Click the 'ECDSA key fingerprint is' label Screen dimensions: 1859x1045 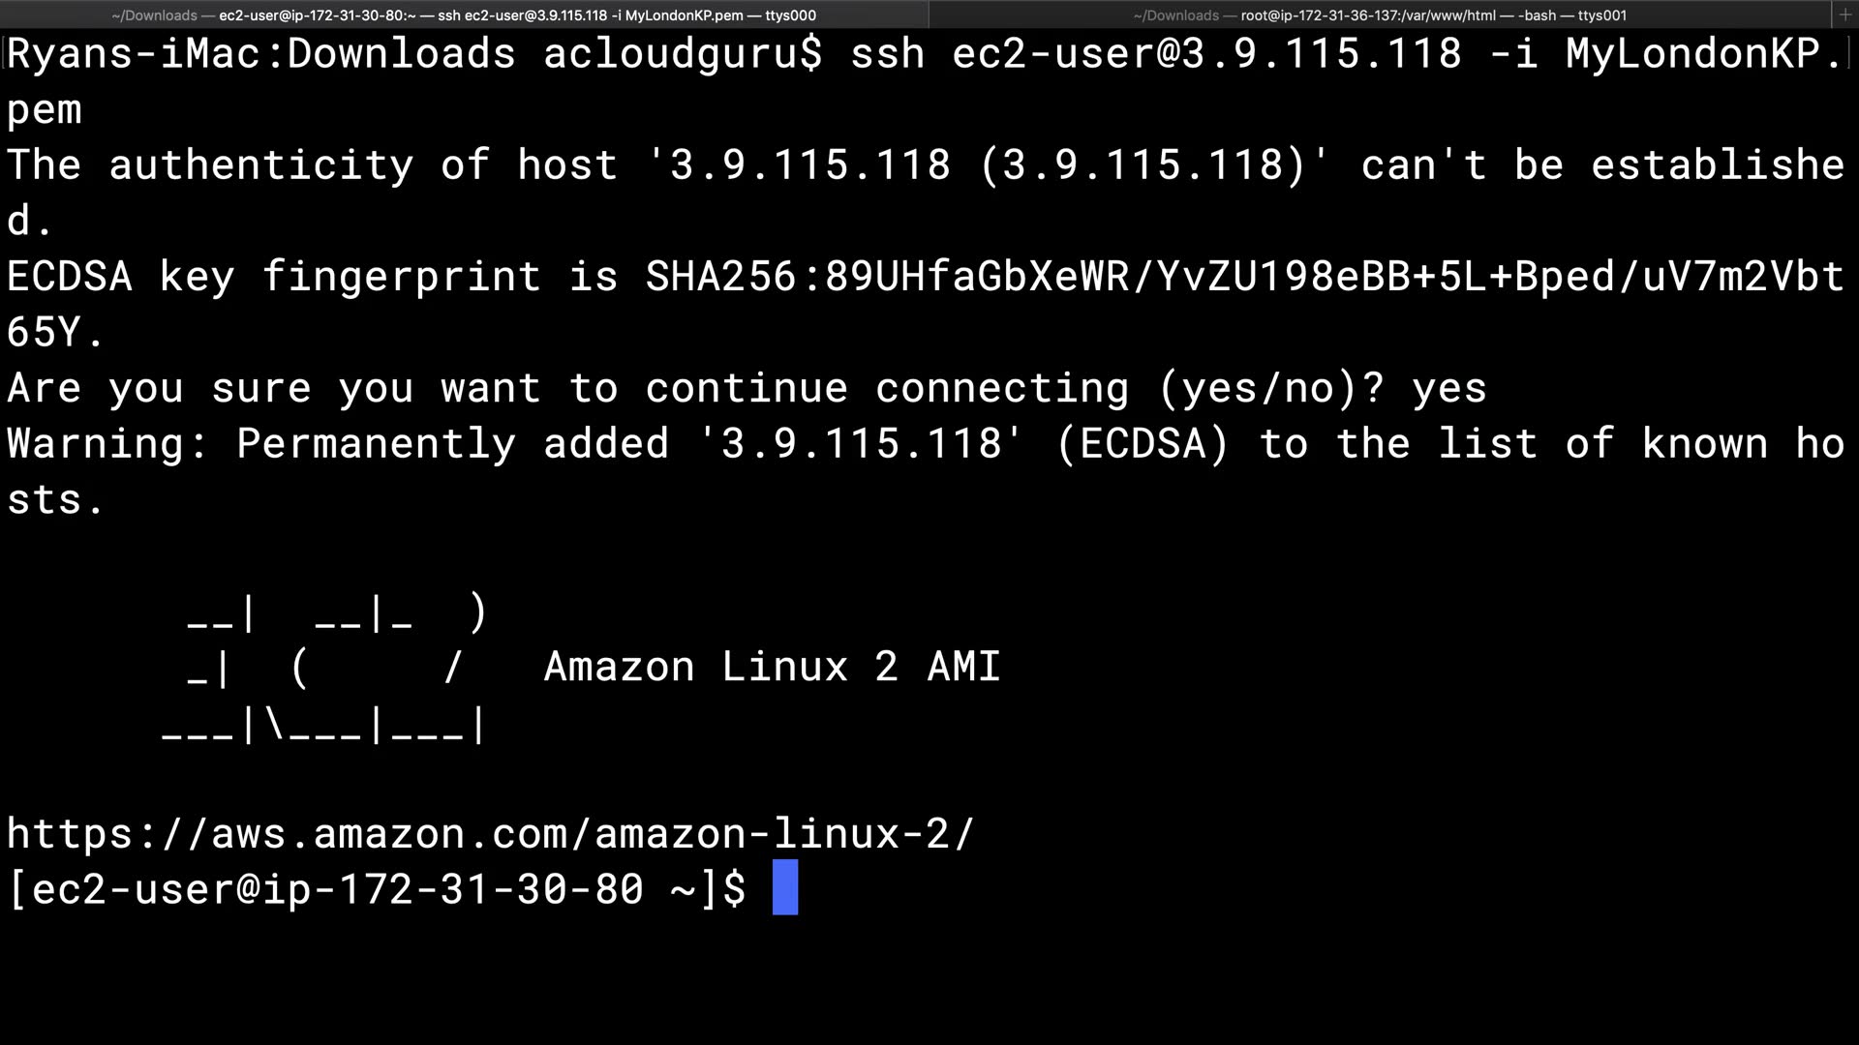click(x=312, y=277)
